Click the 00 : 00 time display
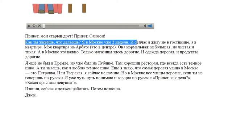This screenshot has height=130, width=232. tap(37, 26)
